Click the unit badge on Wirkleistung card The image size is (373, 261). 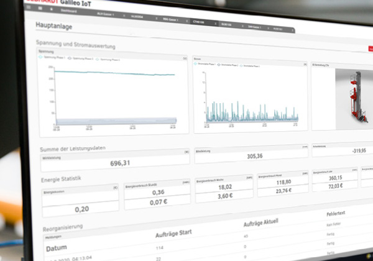(x=186, y=151)
